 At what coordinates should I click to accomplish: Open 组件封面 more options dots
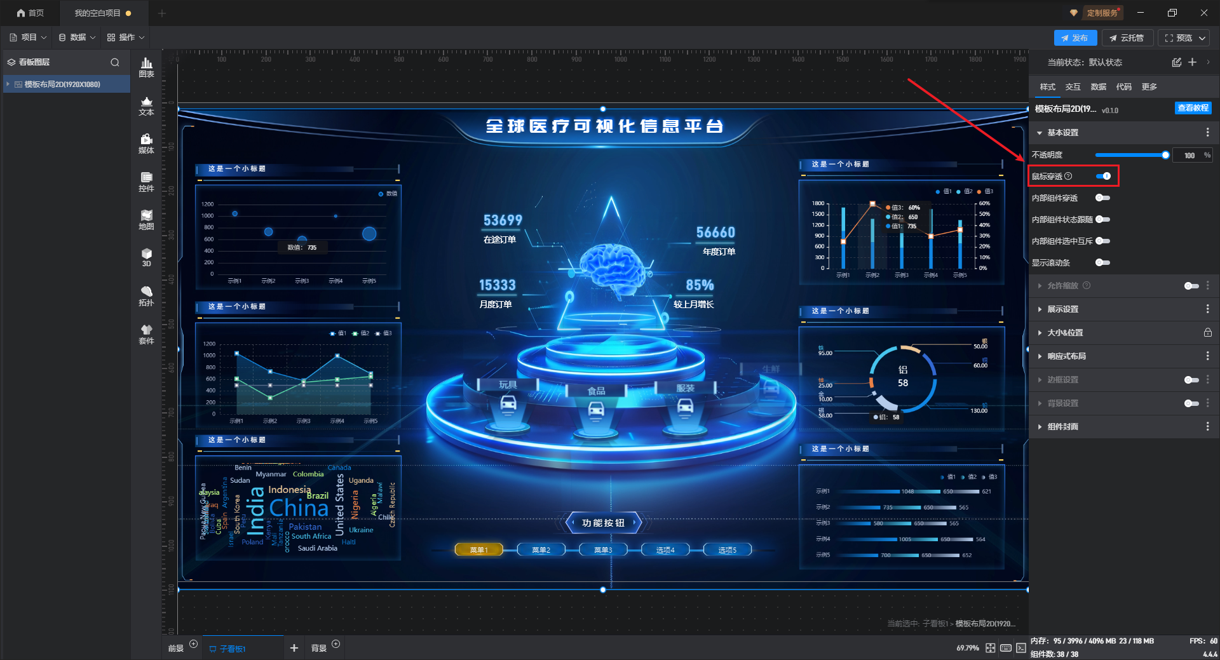(x=1207, y=426)
